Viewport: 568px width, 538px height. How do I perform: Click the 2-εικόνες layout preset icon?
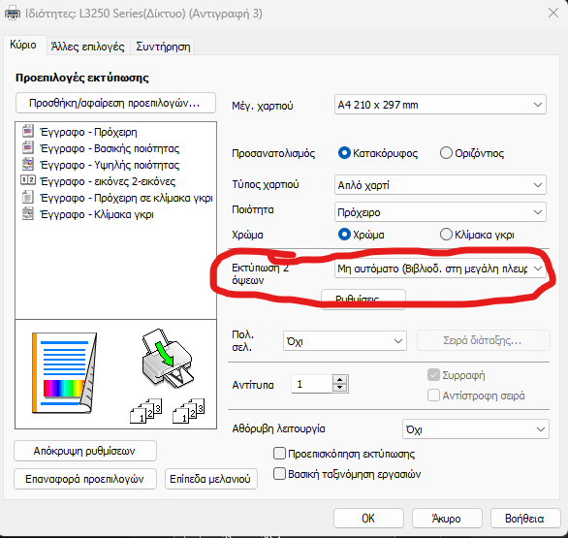[x=28, y=180]
